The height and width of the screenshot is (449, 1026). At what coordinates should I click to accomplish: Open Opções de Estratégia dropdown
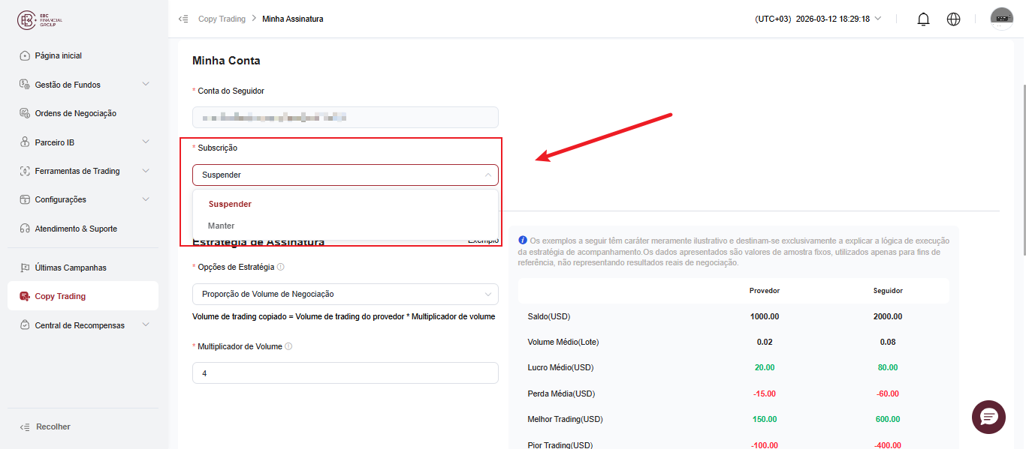click(346, 294)
